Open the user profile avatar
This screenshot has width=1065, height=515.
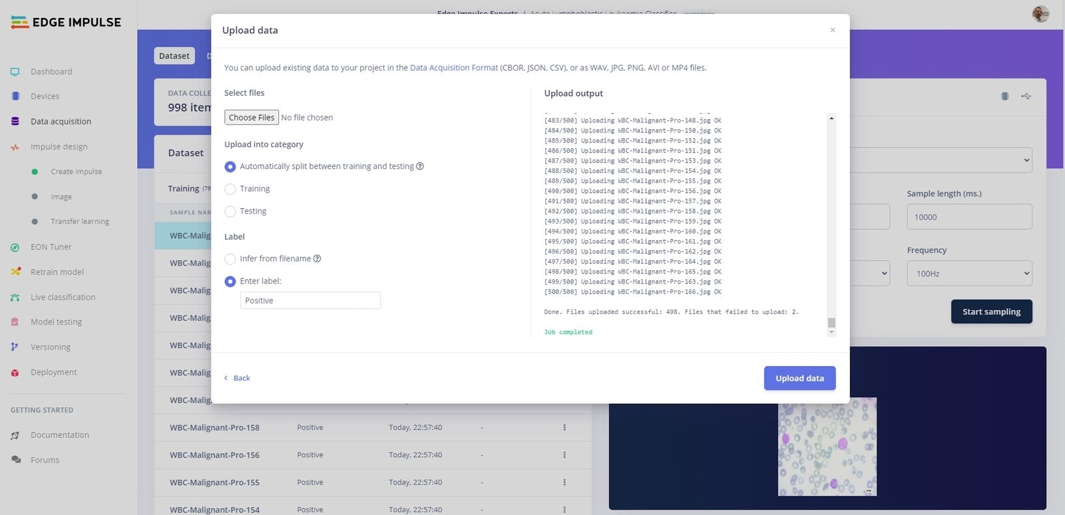tap(1041, 13)
